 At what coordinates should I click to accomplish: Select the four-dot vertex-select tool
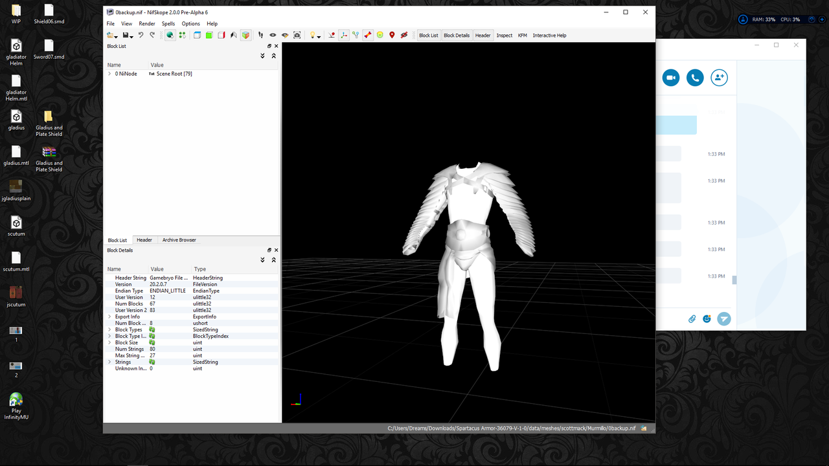click(182, 35)
